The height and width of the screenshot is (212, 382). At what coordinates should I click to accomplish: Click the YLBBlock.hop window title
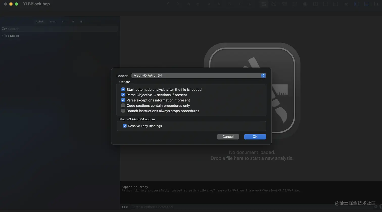coord(36,4)
